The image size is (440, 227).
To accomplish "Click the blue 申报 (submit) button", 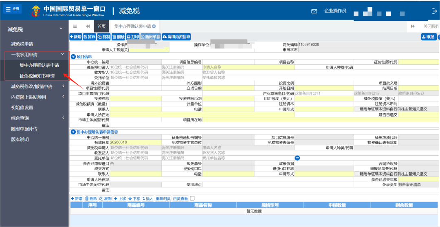I will click(428, 37).
